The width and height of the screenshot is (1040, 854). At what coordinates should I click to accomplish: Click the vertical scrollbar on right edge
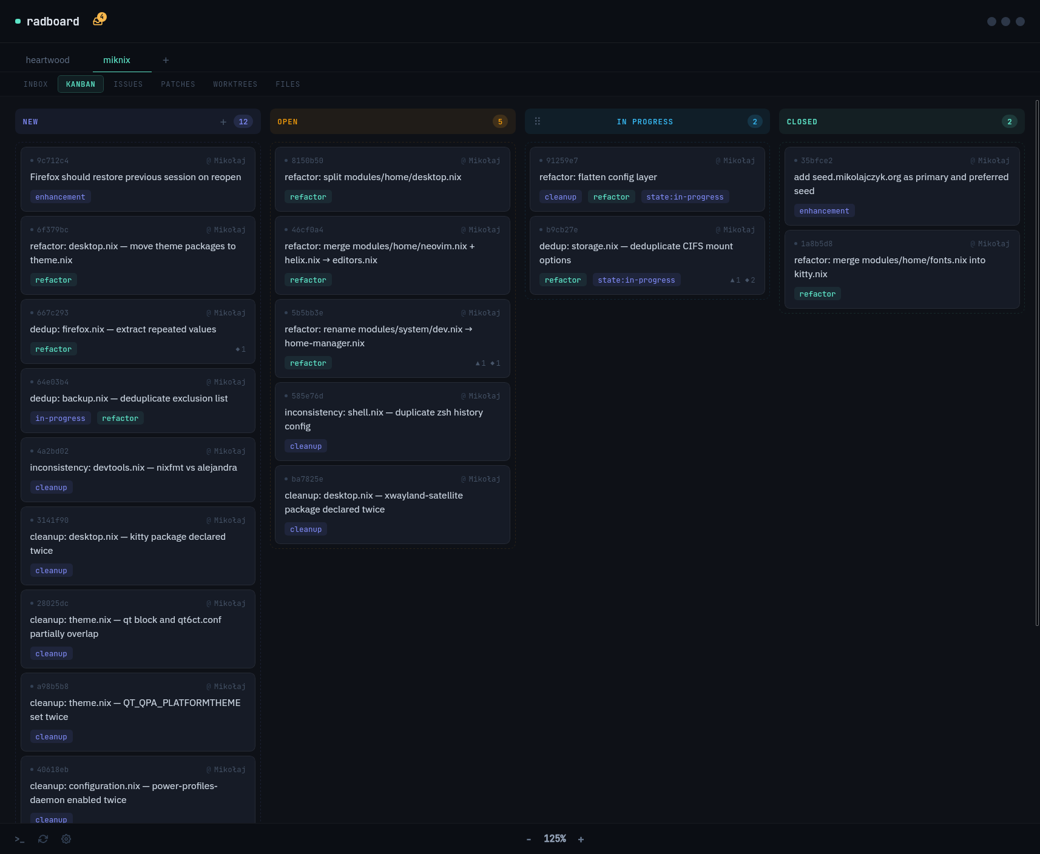click(1037, 363)
